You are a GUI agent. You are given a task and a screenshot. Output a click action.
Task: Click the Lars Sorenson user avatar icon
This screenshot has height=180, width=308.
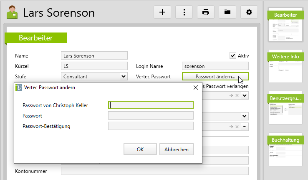tap(12, 12)
